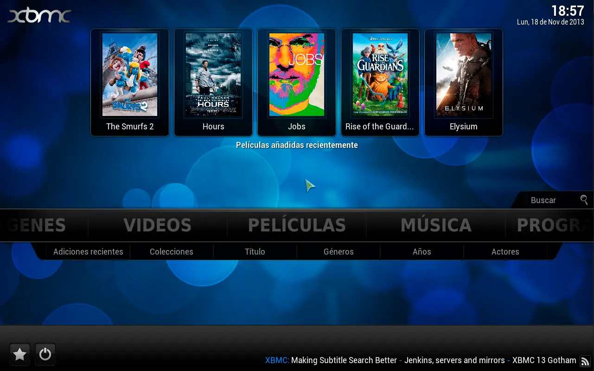Click the date Lun, 18 de Nov de 2013
Screen dimensions: 594x371
(x=550, y=22)
